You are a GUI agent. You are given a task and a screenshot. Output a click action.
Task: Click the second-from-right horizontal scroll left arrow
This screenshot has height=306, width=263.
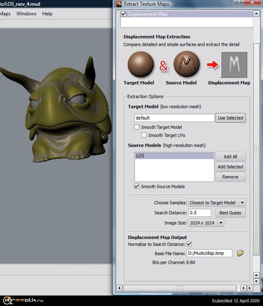coord(244,288)
